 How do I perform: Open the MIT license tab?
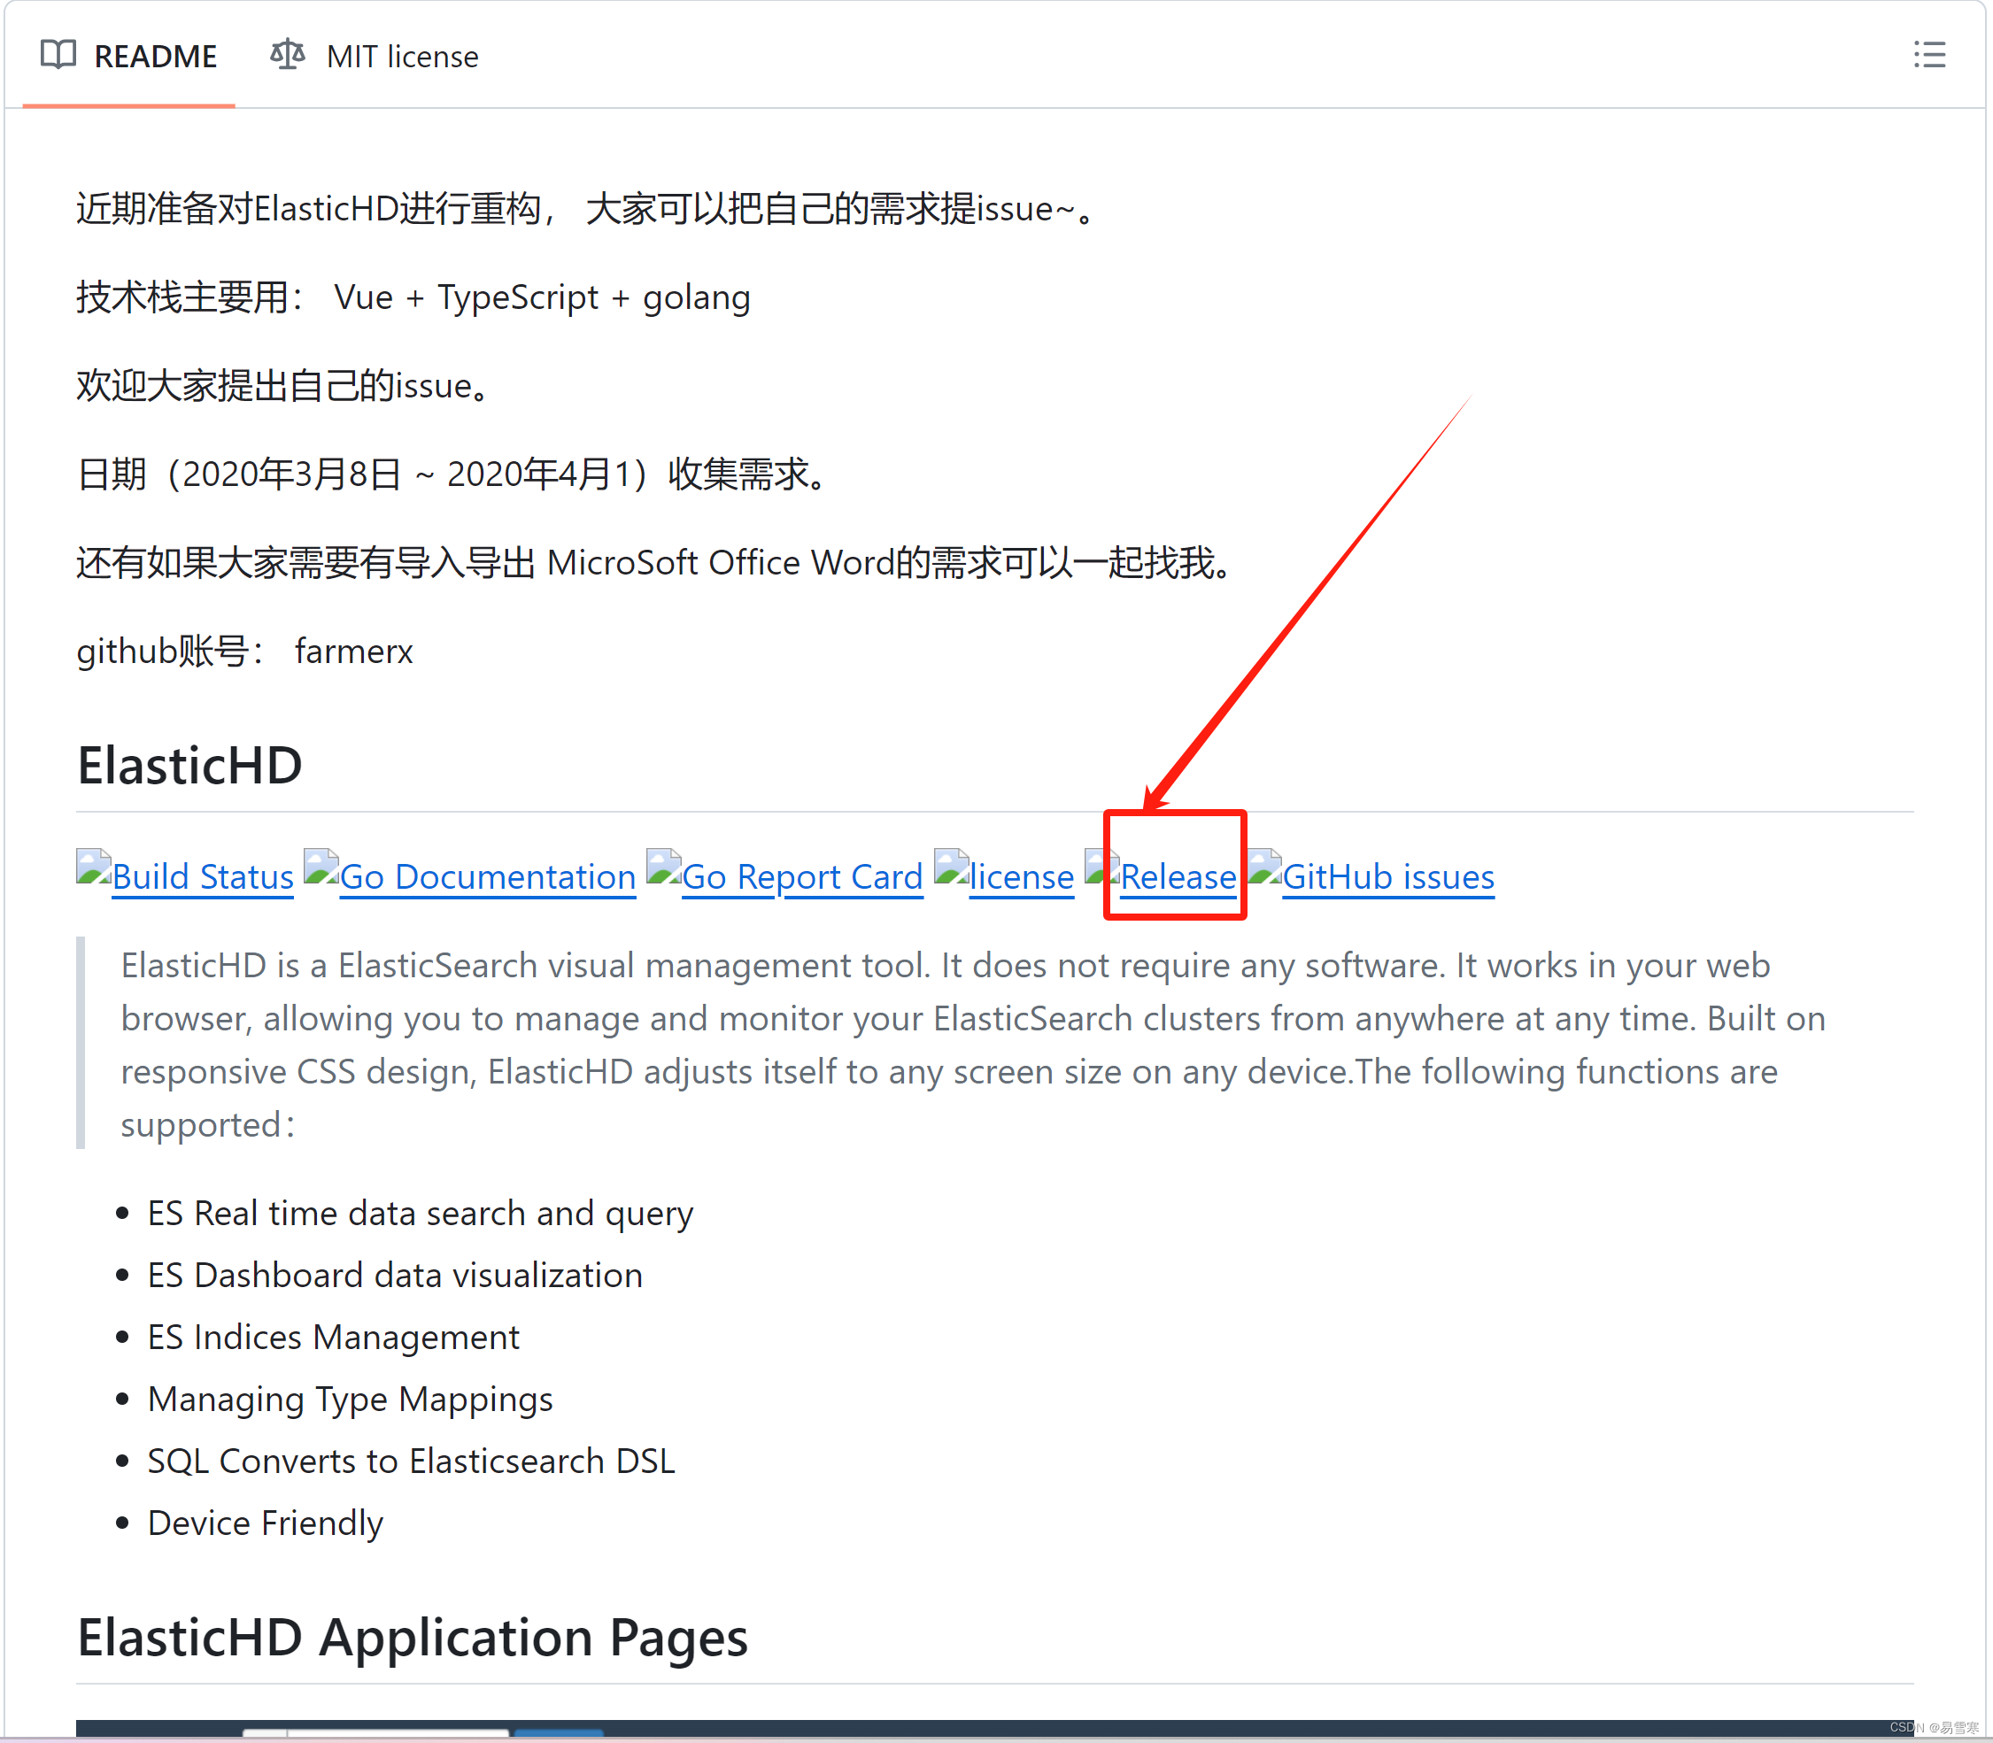pos(402,56)
